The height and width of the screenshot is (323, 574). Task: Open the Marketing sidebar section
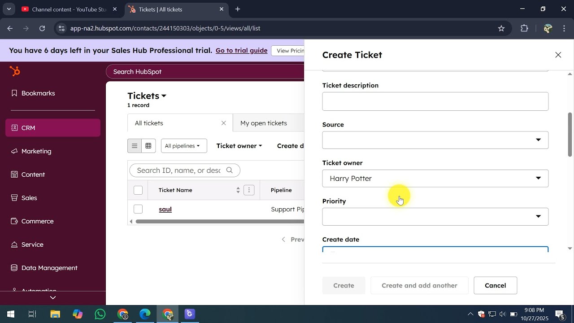click(53, 151)
